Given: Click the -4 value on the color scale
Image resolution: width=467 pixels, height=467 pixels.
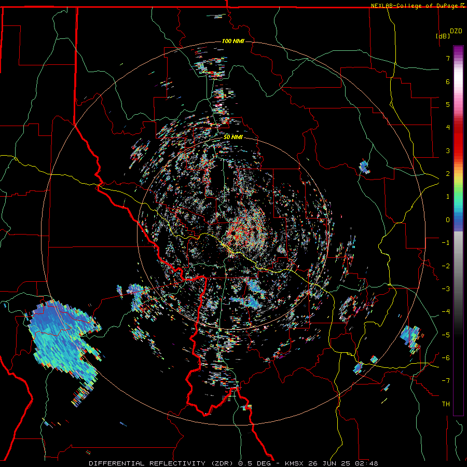Looking at the screenshot, I should 446,312.
